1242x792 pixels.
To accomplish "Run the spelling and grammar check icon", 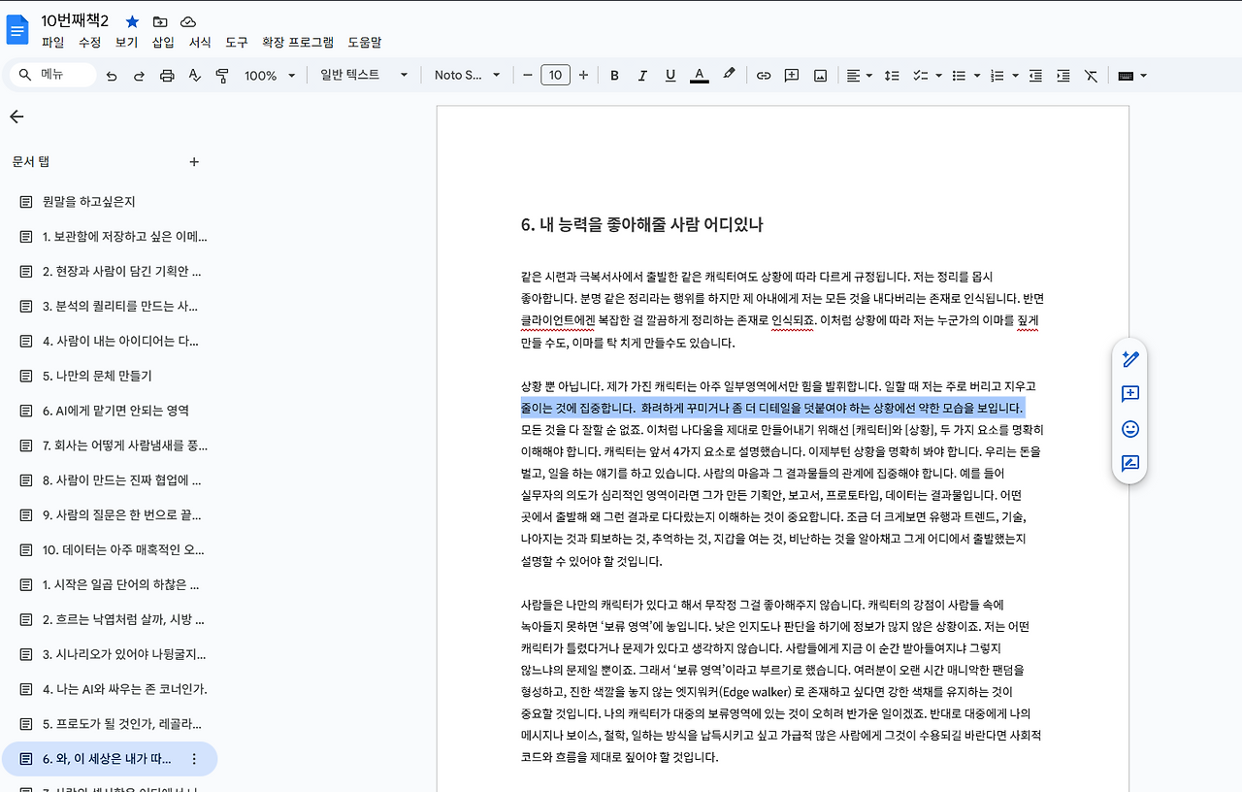I will (x=194, y=76).
